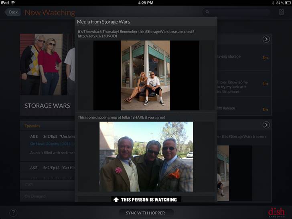Open the aetv.us link in the post

click(x=97, y=36)
